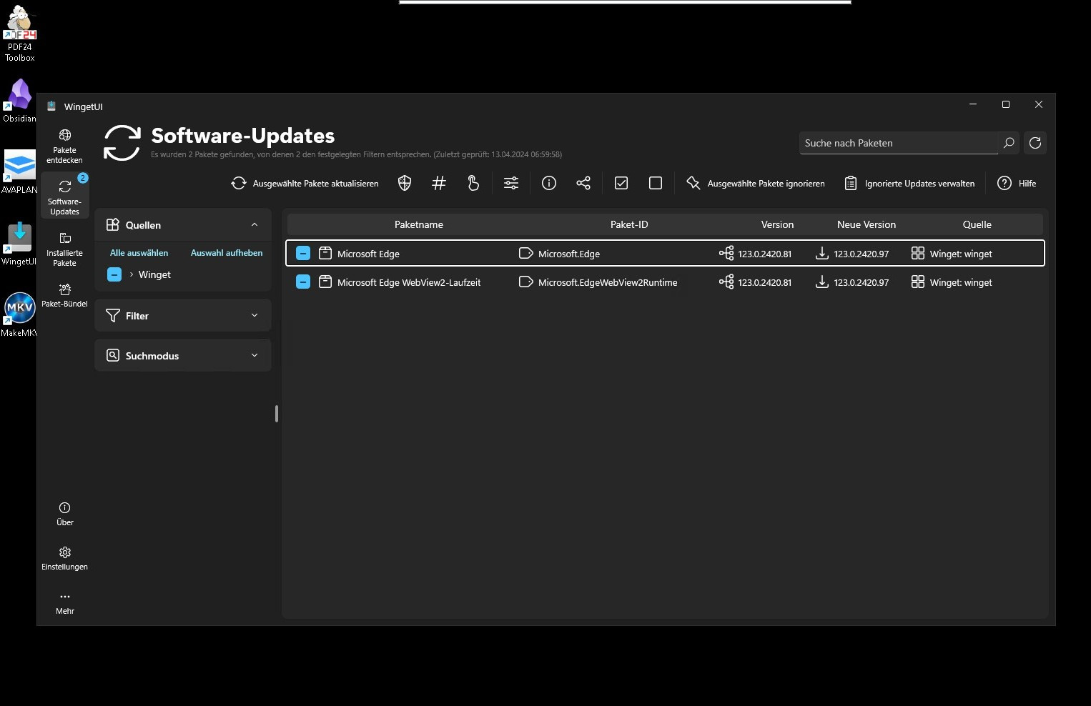Viewport: 1091px width, 706px height.
Task: Open Installierte Pakete in sidebar
Action: (64, 249)
